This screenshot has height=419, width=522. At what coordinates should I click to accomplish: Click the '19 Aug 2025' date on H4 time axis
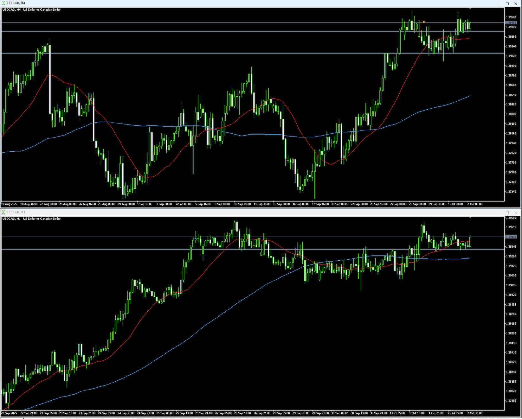pos(9,204)
